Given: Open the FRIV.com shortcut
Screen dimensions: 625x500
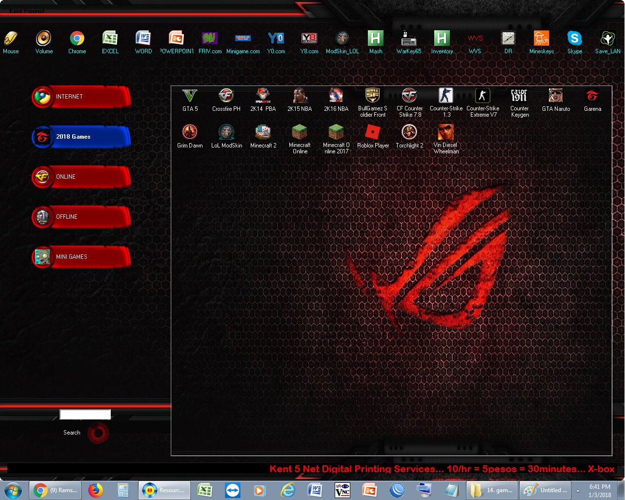Looking at the screenshot, I should point(210,42).
